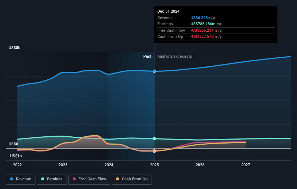Click the Dec 31 2024 tooltip date
The image size is (297, 189).
pyautogui.click(x=168, y=11)
